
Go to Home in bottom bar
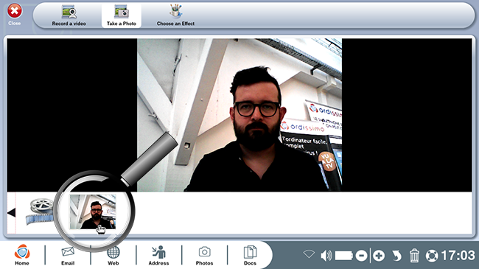(22, 254)
